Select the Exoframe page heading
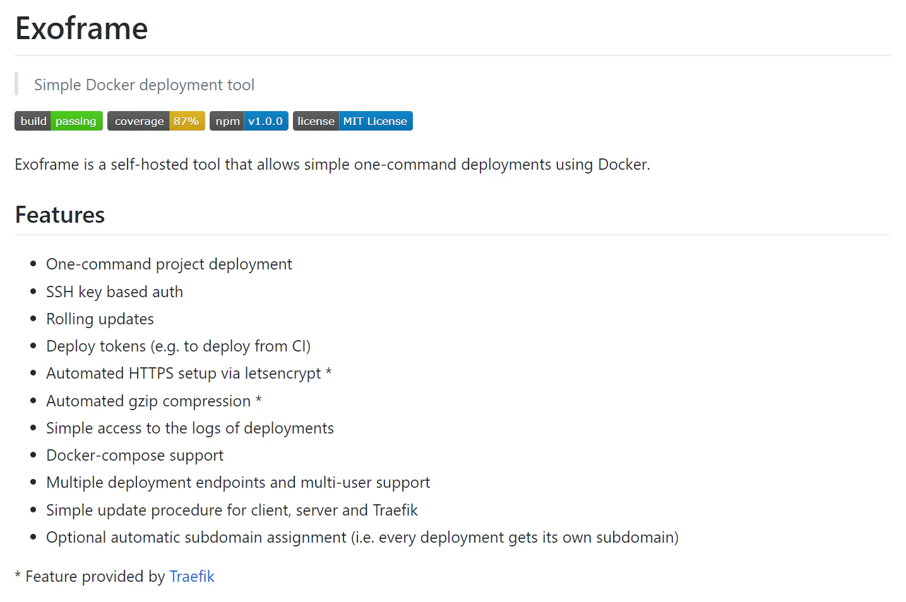The width and height of the screenshot is (906, 602). (81, 28)
